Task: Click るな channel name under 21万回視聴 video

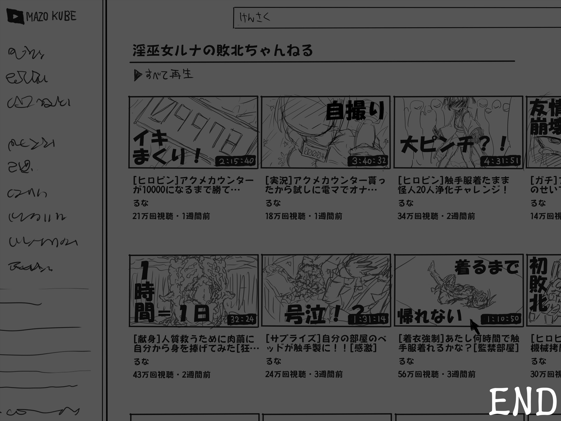Action: pos(141,203)
